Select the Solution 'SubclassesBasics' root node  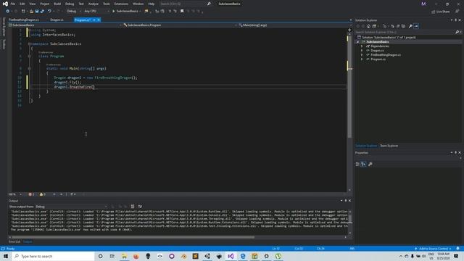point(389,38)
